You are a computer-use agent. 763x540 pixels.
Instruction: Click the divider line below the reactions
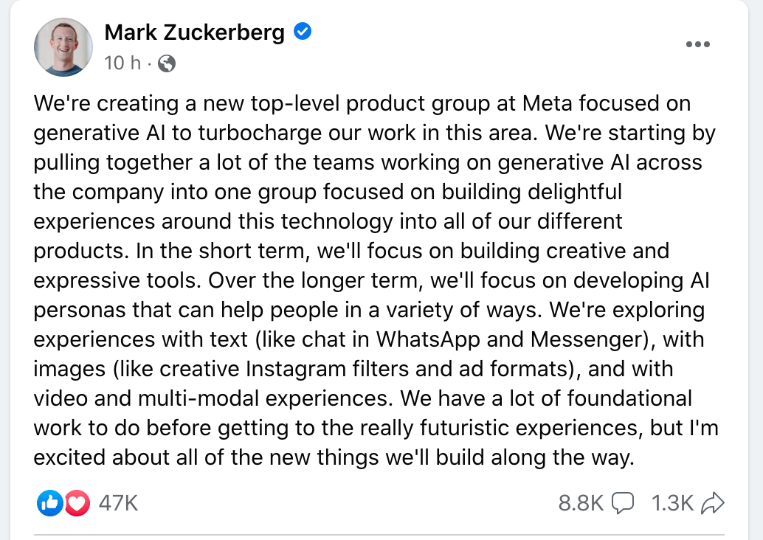(x=379, y=535)
